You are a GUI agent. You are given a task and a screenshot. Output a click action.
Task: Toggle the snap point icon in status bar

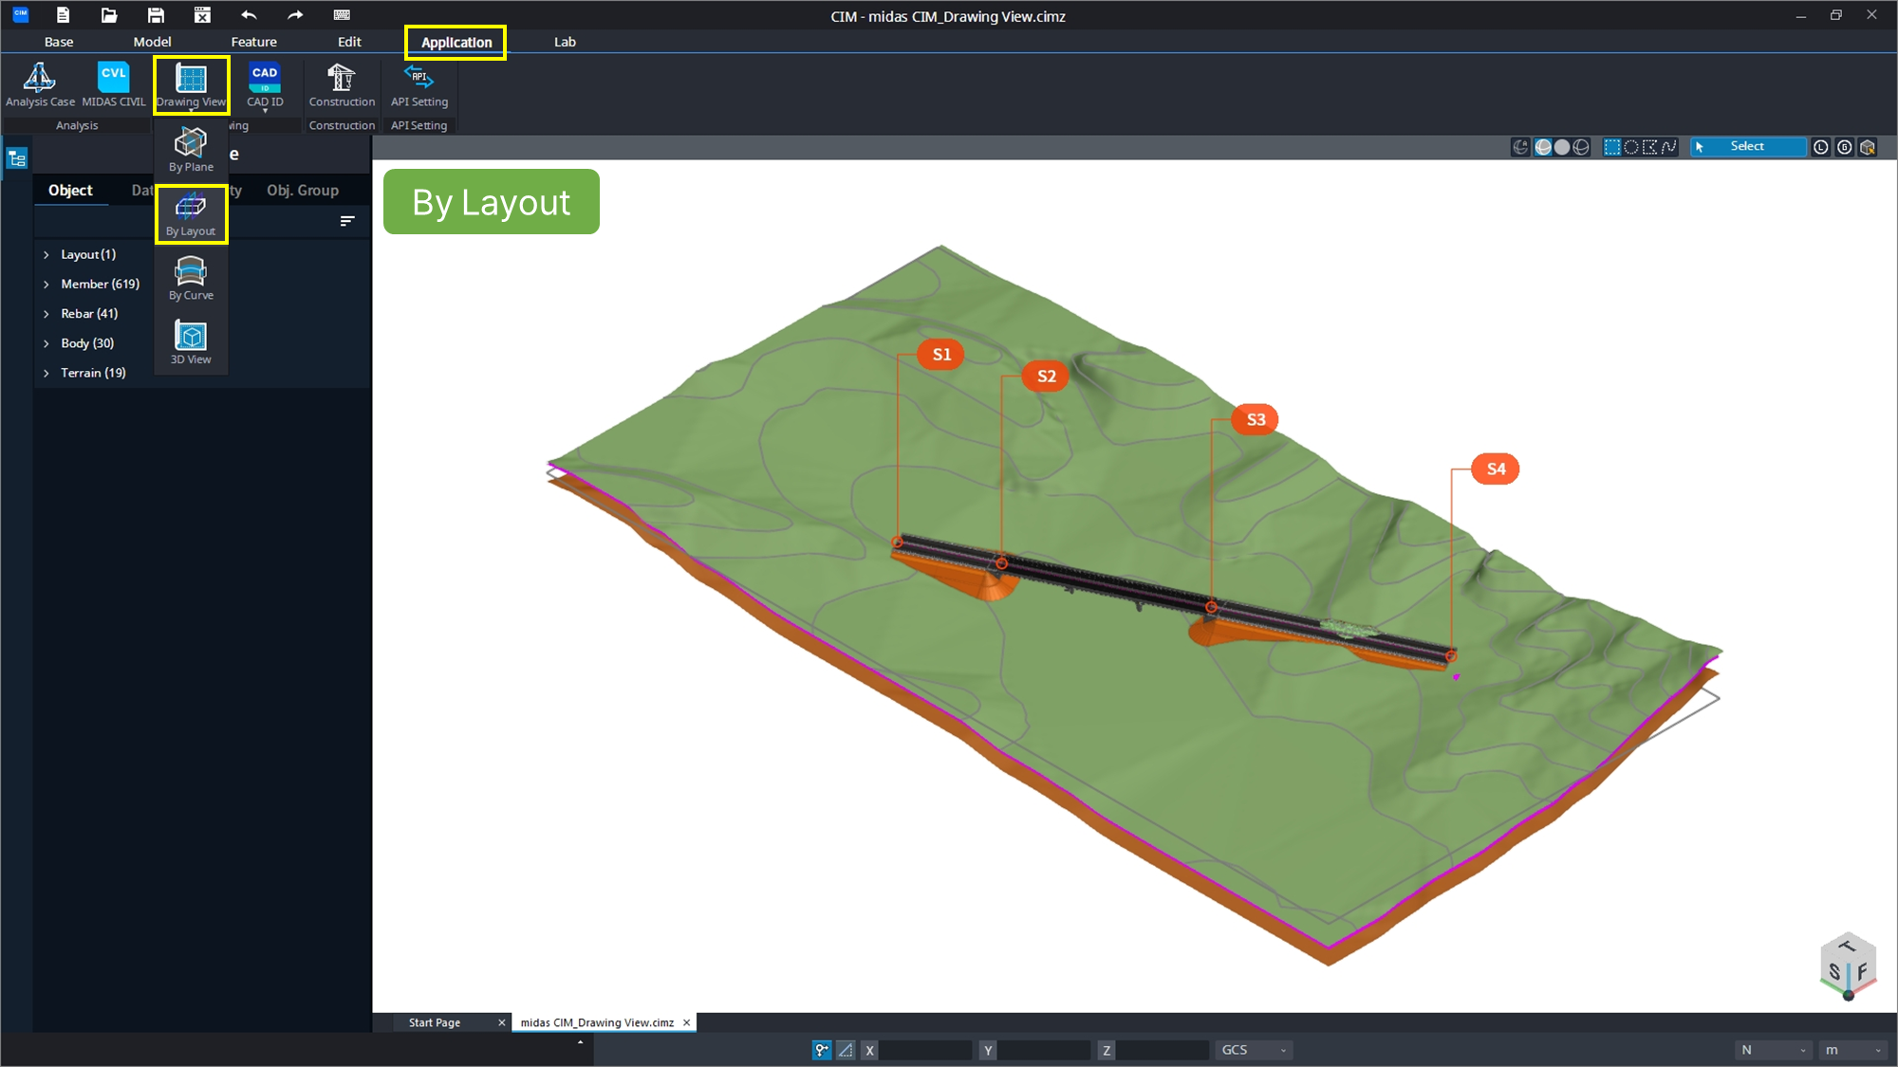point(822,1050)
